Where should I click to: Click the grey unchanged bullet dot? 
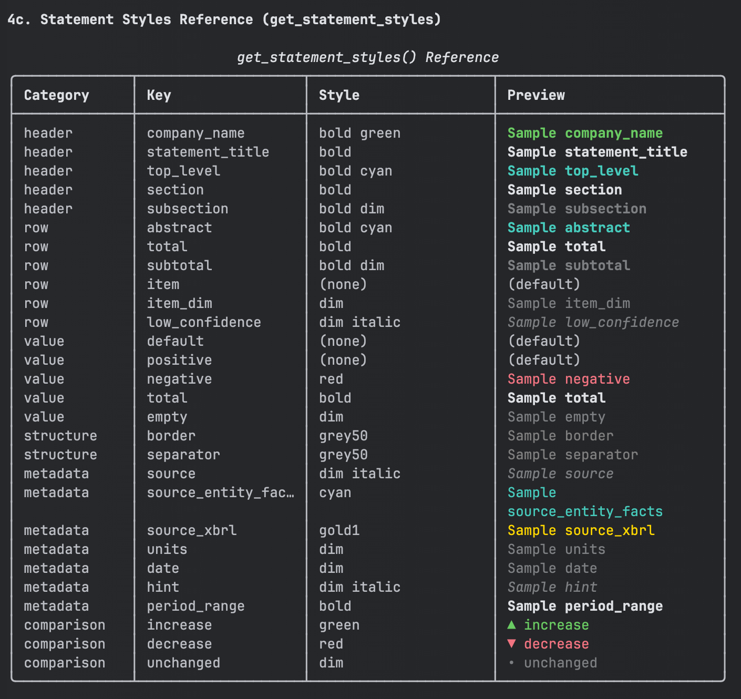pos(511,663)
